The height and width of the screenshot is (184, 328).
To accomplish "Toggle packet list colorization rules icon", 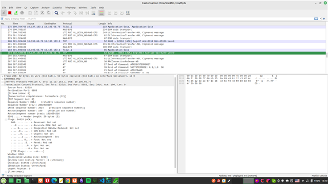I will [101, 13].
